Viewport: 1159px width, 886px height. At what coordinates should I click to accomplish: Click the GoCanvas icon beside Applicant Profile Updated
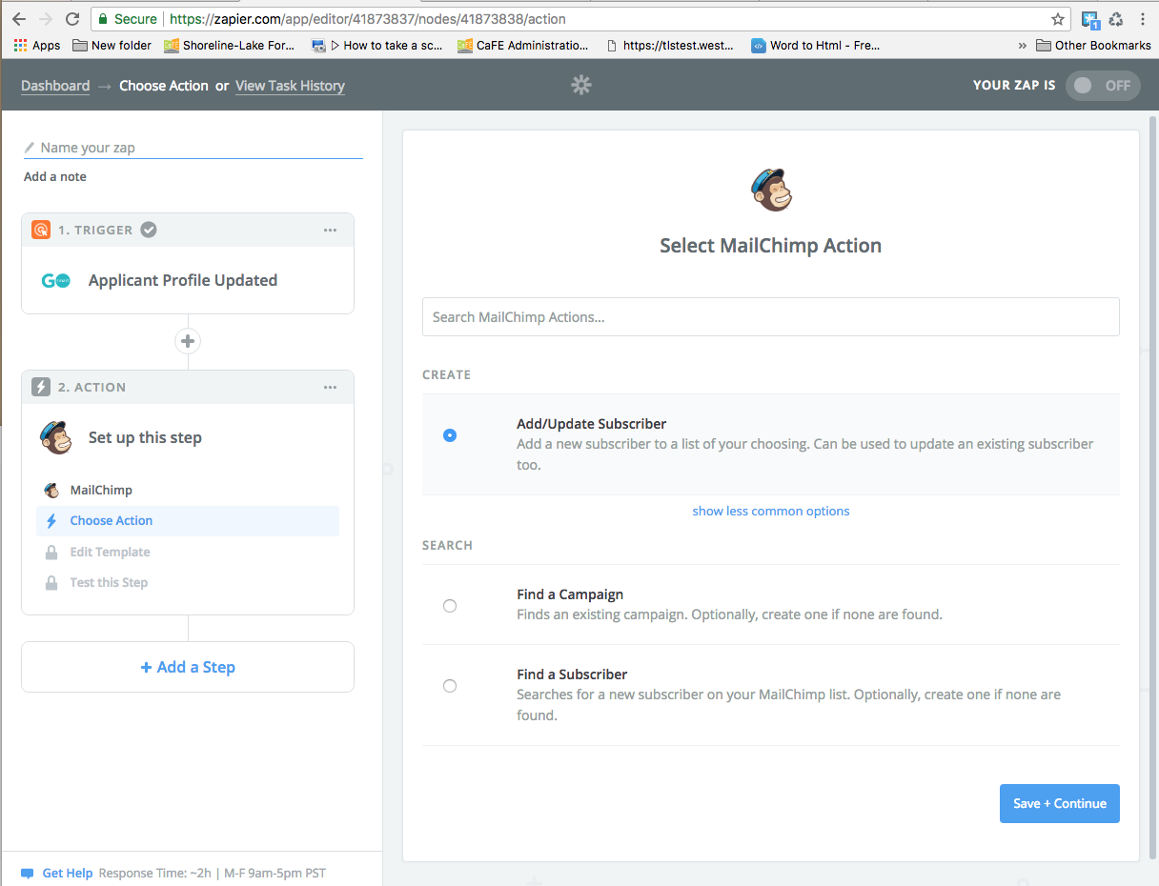(x=55, y=280)
